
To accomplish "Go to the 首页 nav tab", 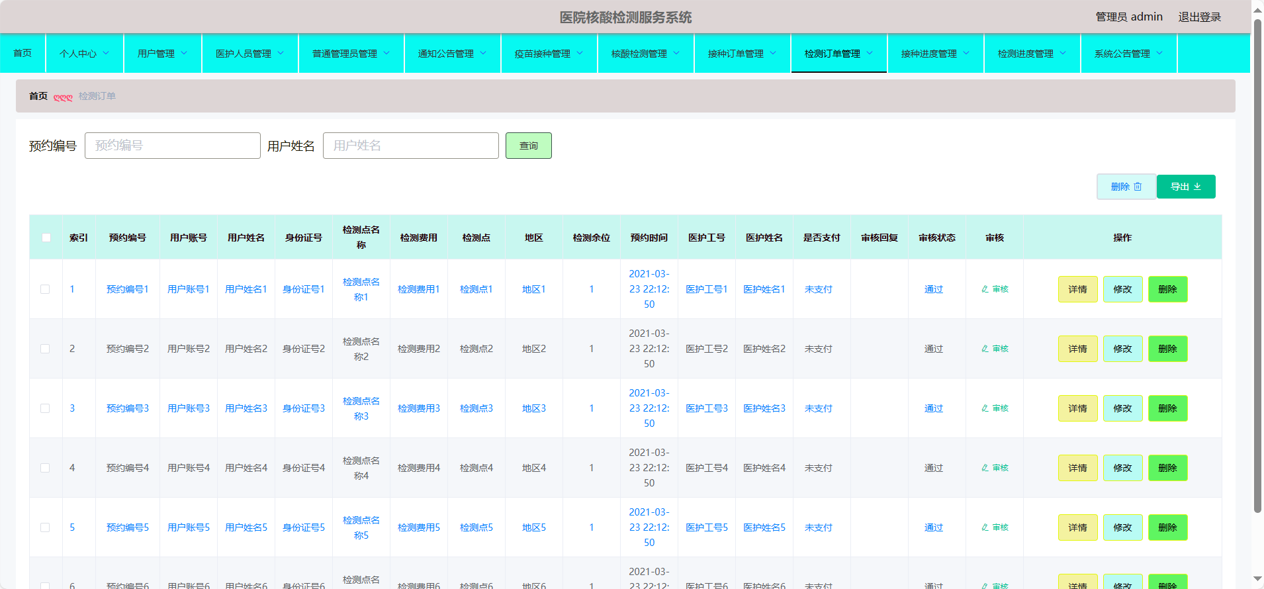I will (x=23, y=53).
